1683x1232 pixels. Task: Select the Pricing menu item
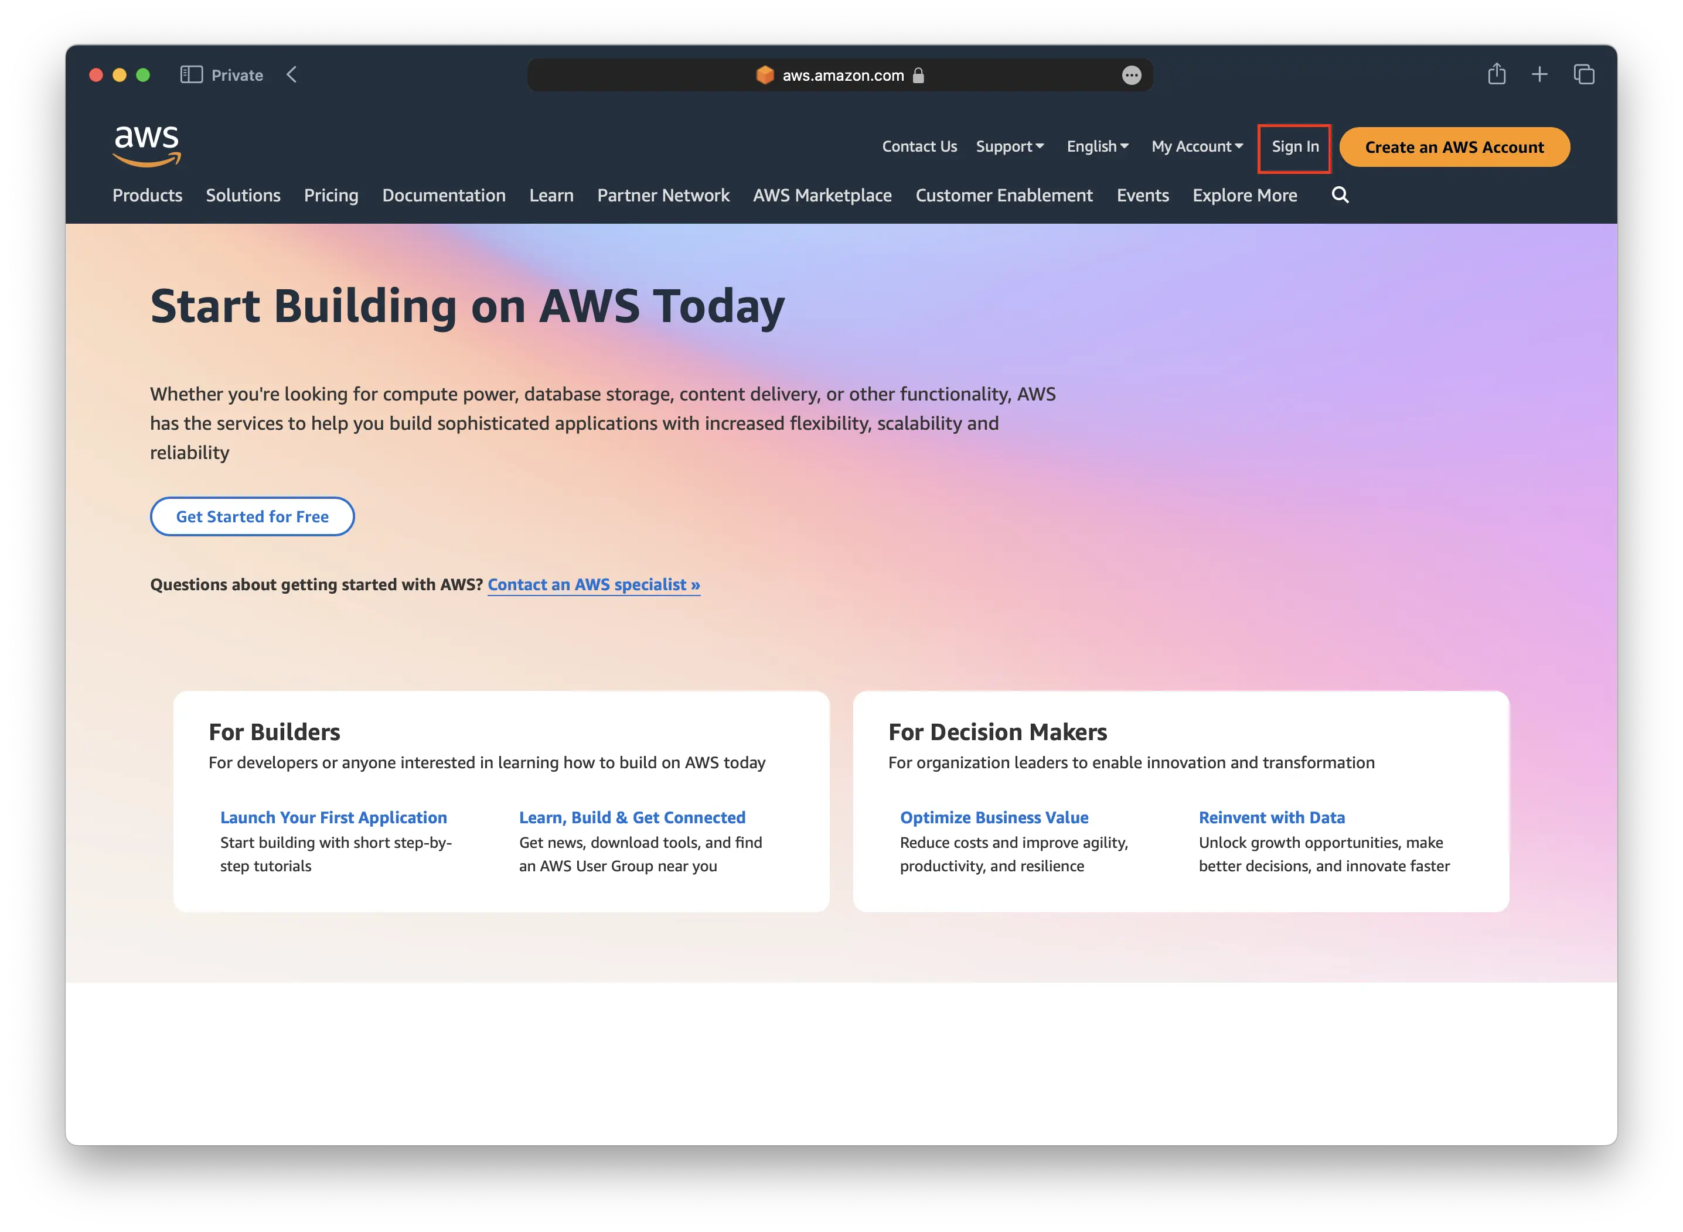[x=331, y=196]
